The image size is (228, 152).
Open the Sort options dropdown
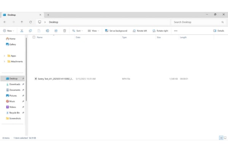pyautogui.click(x=78, y=31)
